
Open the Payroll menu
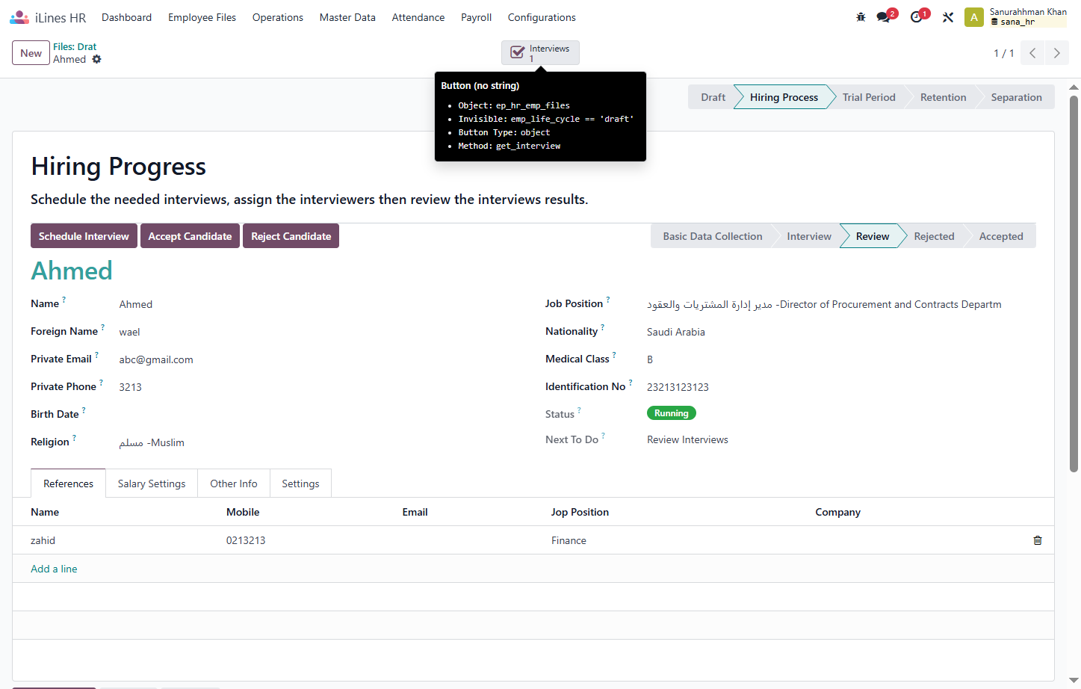coord(476,17)
